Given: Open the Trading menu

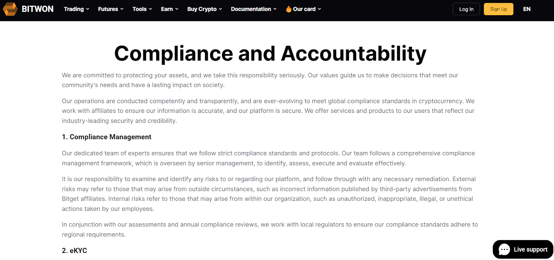Looking at the screenshot, I should tap(76, 9).
